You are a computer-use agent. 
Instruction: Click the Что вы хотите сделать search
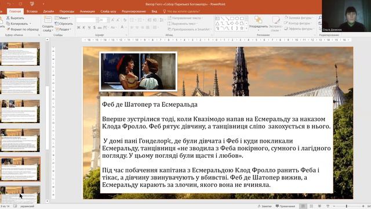point(181,12)
